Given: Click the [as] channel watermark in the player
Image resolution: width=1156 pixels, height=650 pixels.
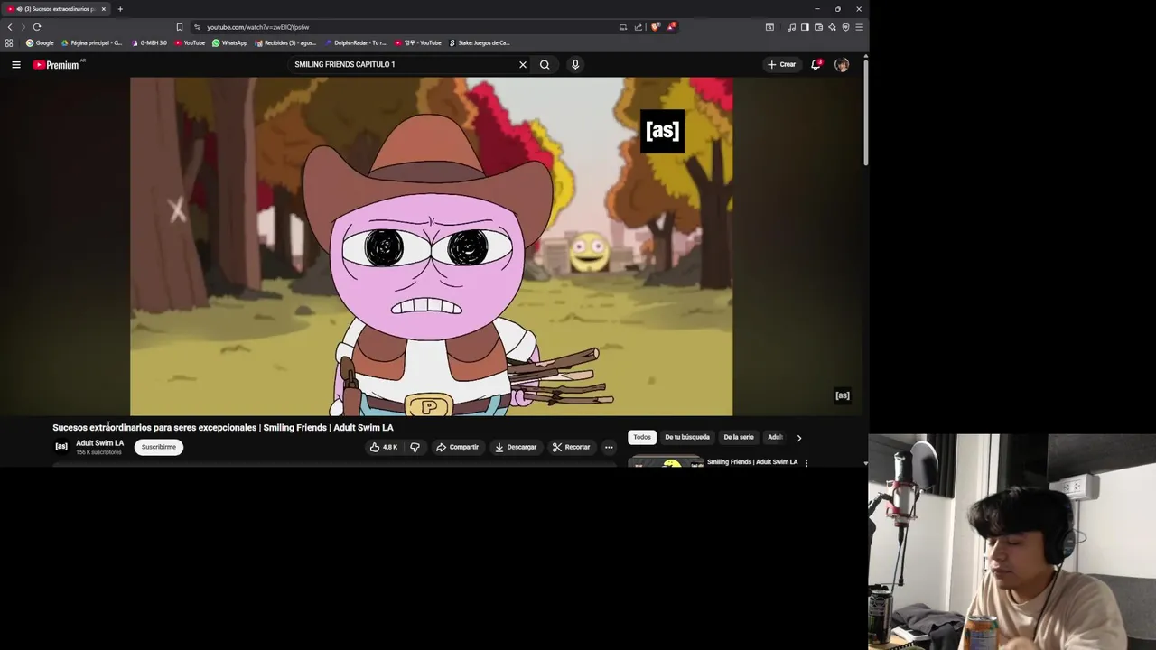Looking at the screenshot, I should (x=842, y=395).
